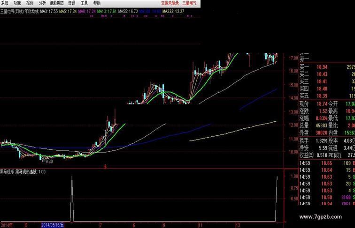Image resolution: width=355 pixels, height=228 pixels.
Task: Click the 涨跌 1.52 change value
Action: [323, 111]
